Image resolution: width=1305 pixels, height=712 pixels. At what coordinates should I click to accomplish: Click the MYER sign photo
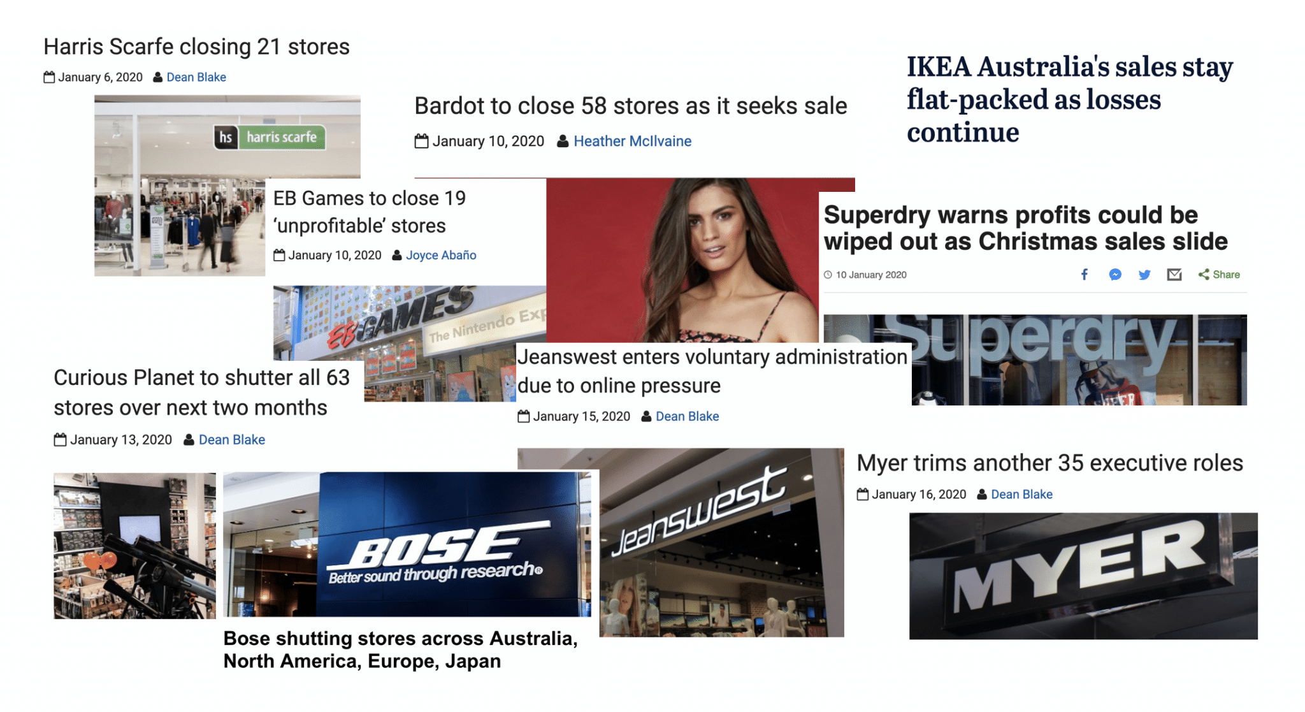(x=1083, y=576)
